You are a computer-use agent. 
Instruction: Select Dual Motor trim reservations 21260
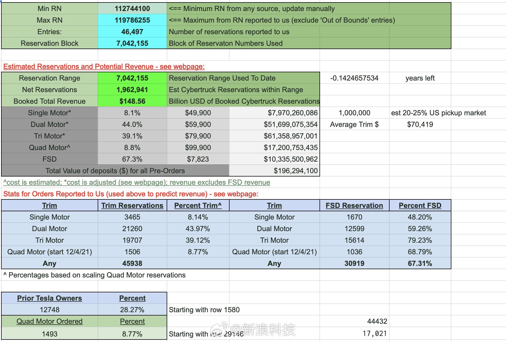tap(132, 229)
